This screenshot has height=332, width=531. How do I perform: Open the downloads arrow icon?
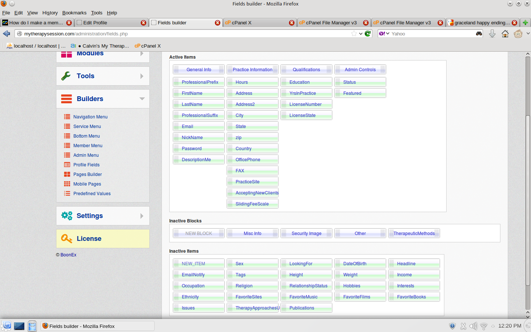[492, 34]
